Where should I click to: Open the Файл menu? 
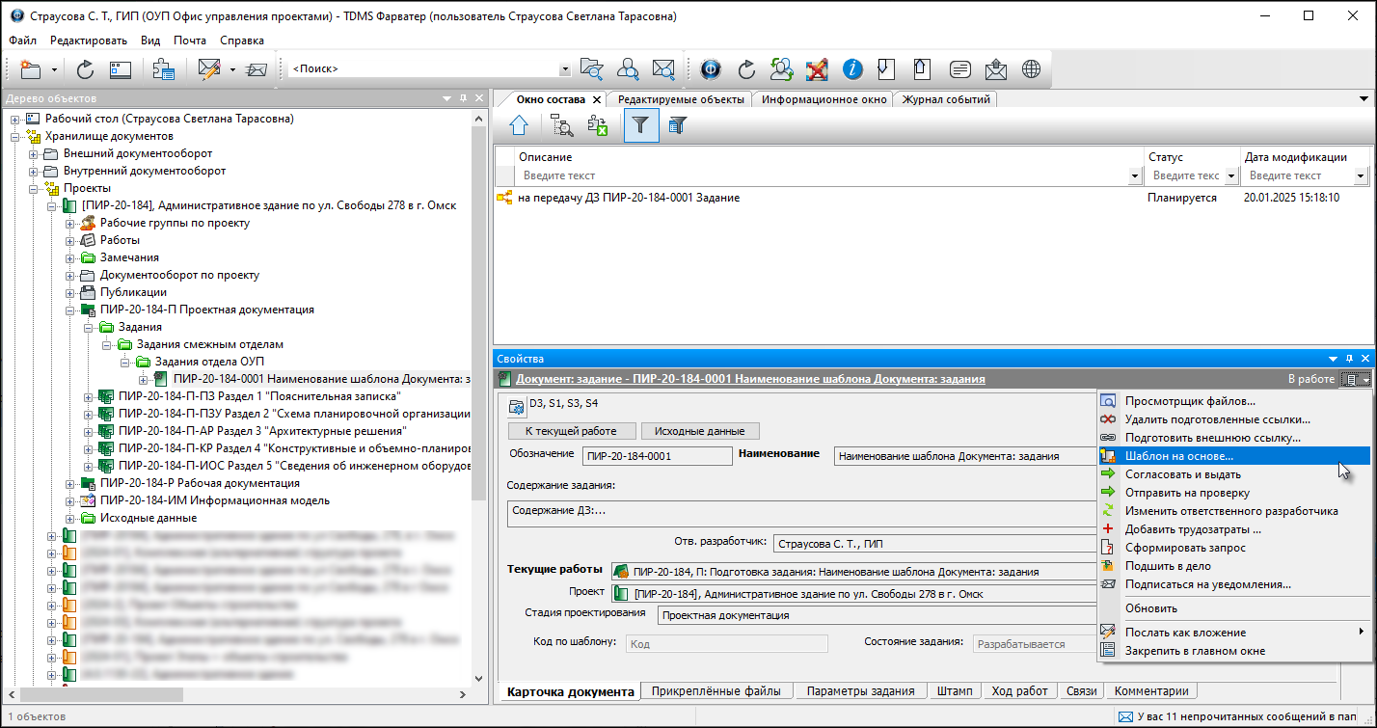(x=23, y=40)
